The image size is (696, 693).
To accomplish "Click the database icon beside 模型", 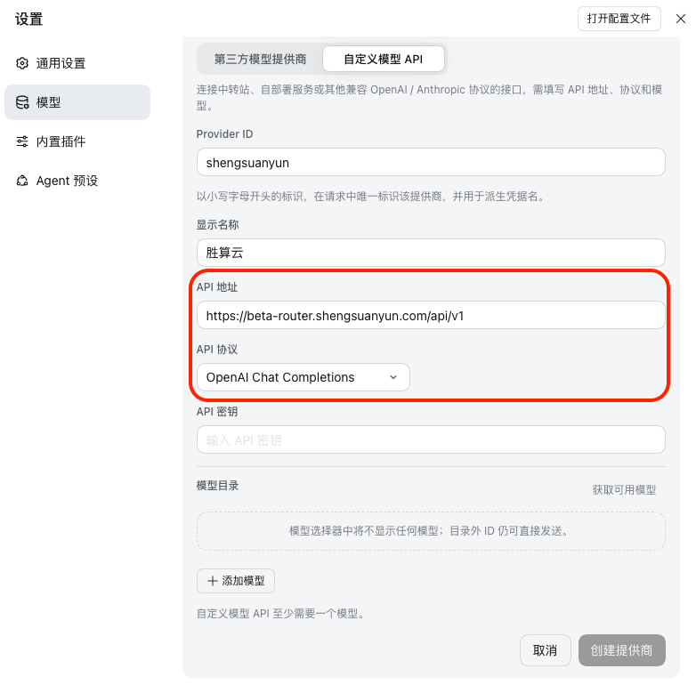I will click(22, 102).
